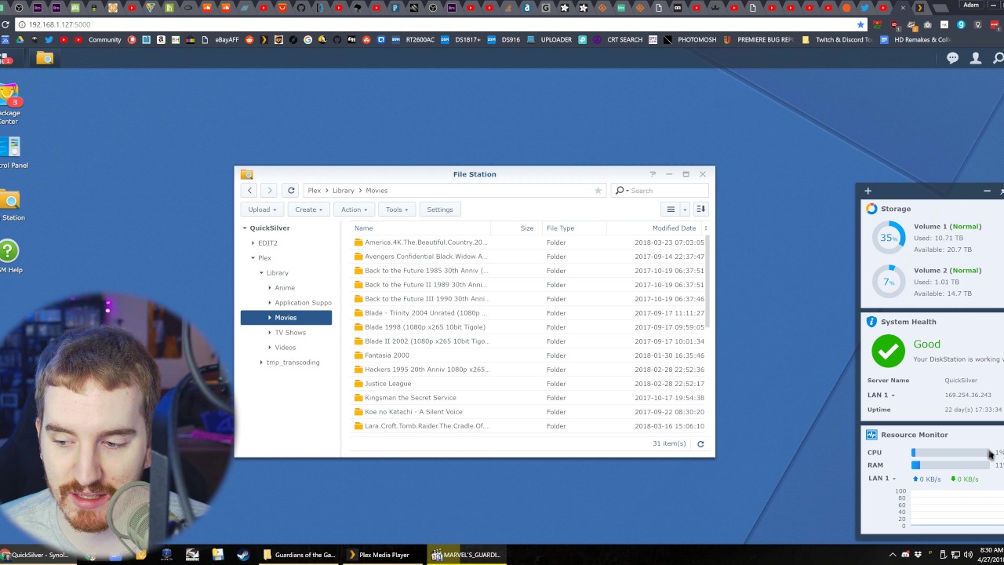Click Library in the breadcrumb path
This screenshot has height=565, width=1004.
343,191
